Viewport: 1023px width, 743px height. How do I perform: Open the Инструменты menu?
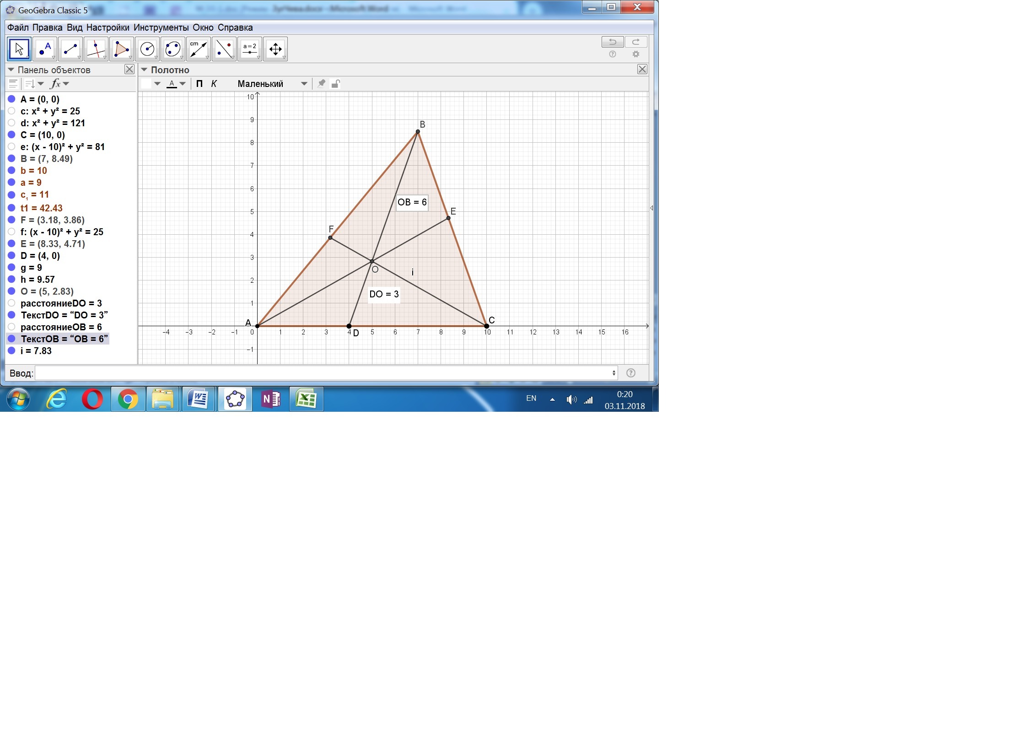[x=161, y=27]
